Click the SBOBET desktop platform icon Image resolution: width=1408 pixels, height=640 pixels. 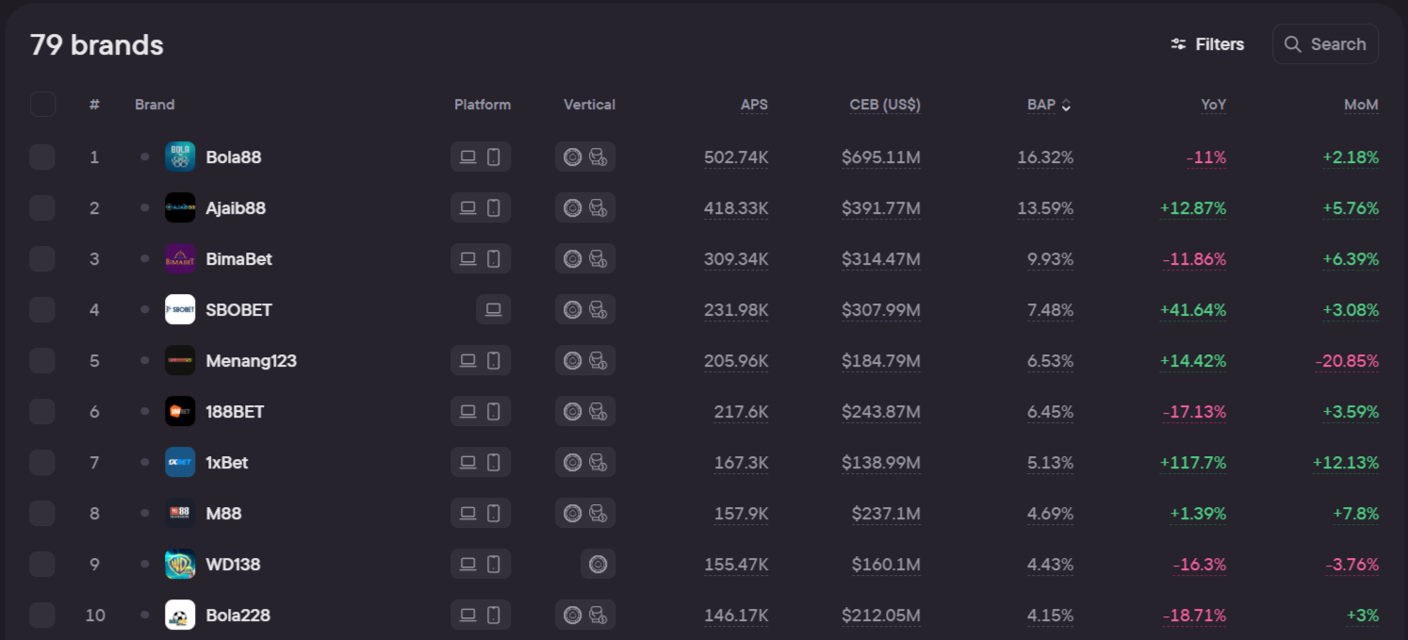click(x=493, y=309)
